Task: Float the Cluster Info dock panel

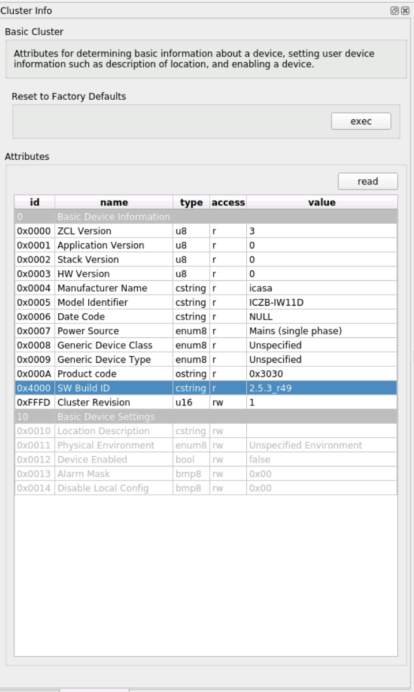Action: [x=395, y=11]
